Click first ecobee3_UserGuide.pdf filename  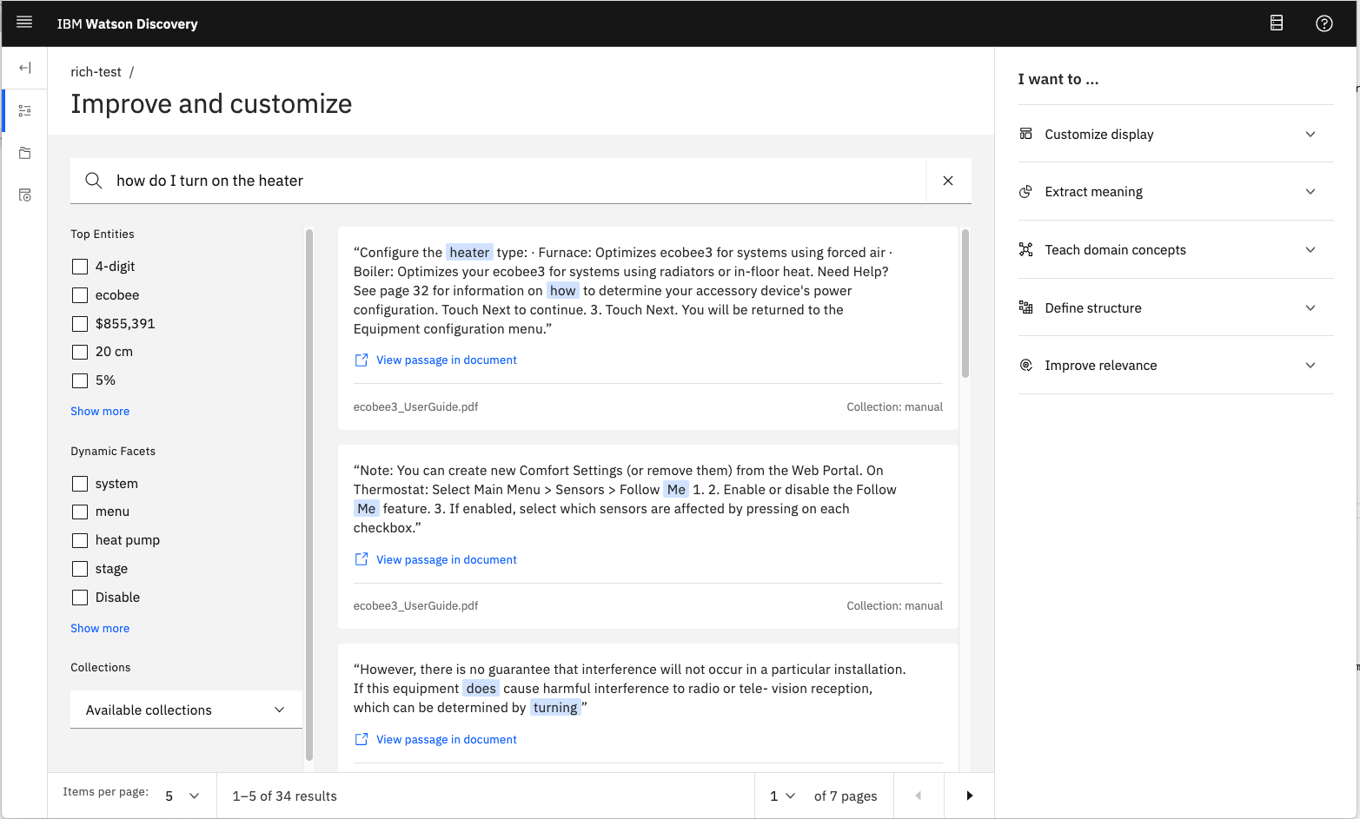[415, 406]
